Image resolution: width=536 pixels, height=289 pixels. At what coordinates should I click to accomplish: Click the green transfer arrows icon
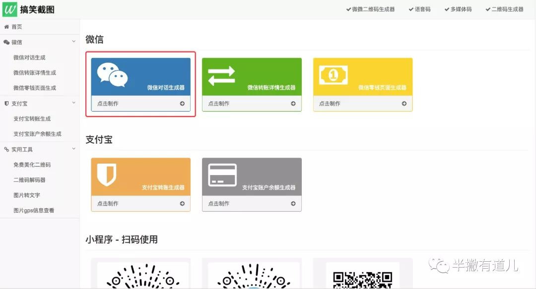221,76
